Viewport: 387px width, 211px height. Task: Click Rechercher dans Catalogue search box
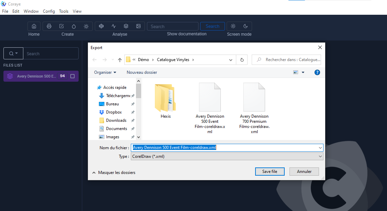pyautogui.click(x=286, y=60)
